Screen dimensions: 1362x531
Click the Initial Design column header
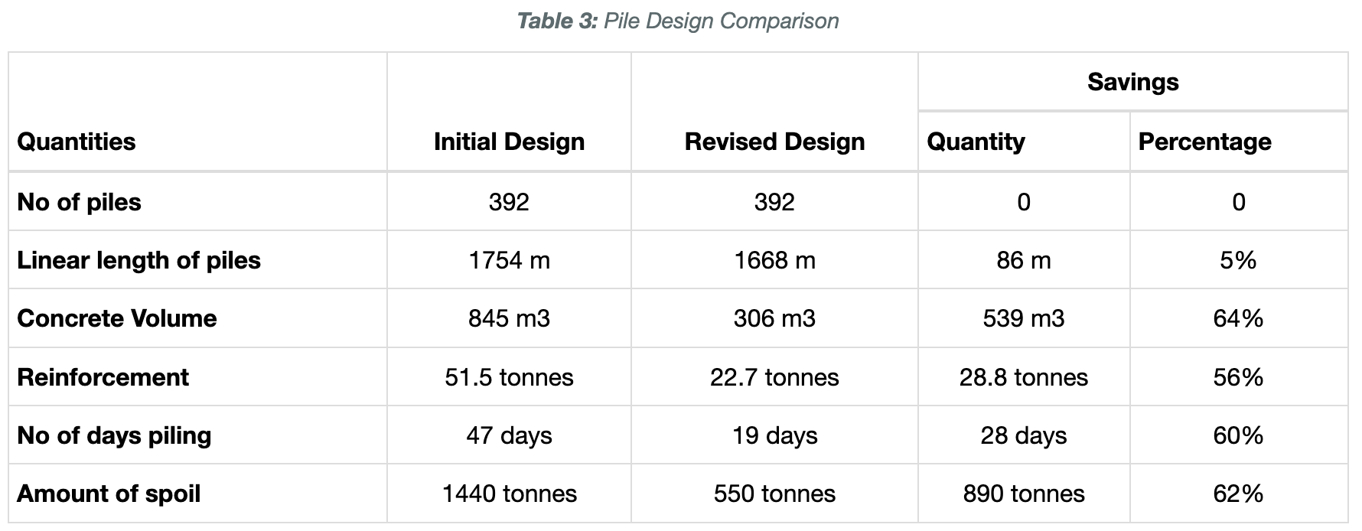509,142
